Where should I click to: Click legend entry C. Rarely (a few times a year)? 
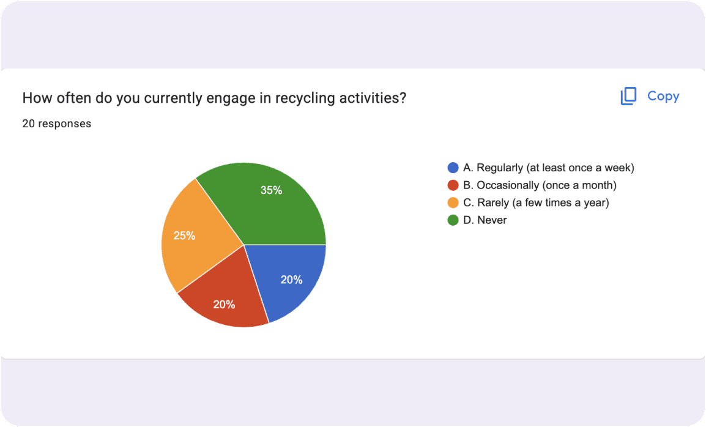(528, 202)
